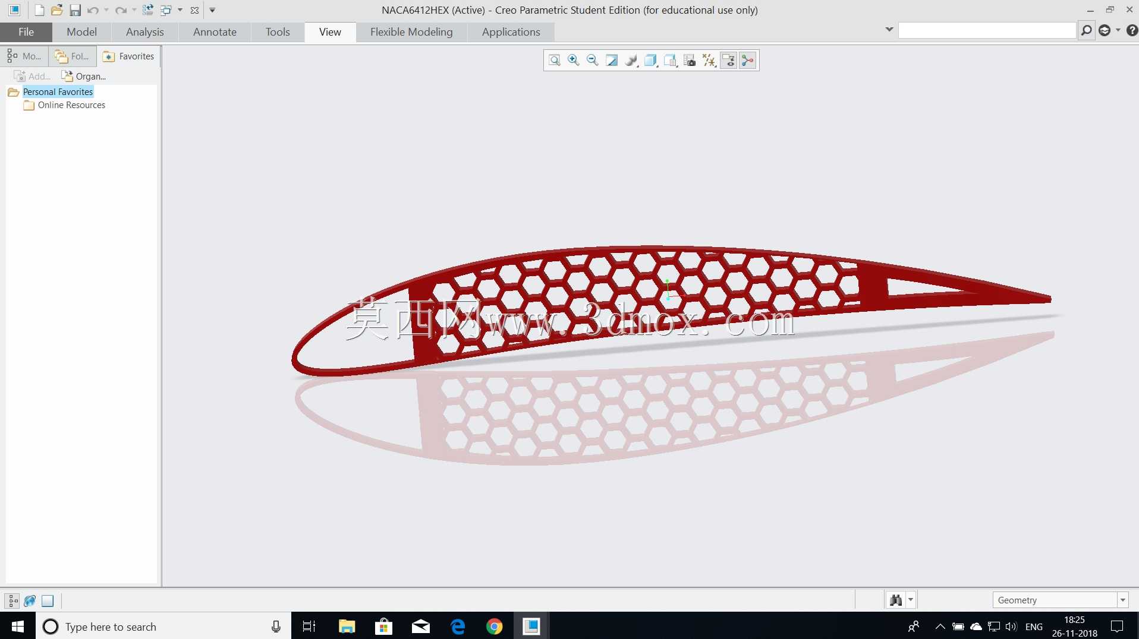Toggle Annotation Display in graphics toolbar
This screenshot has height=639, width=1139.
pyautogui.click(x=728, y=60)
